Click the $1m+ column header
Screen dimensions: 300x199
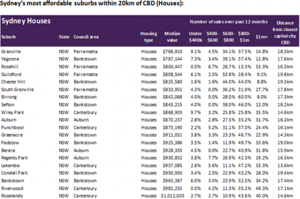261,37
